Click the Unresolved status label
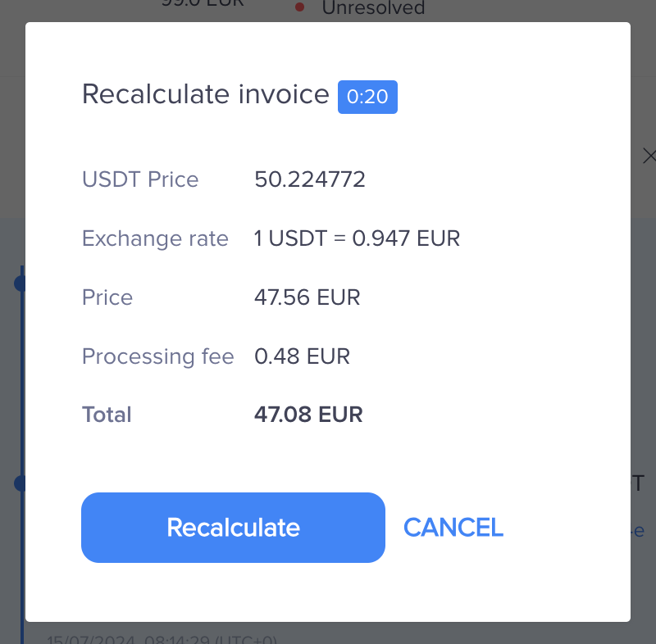This screenshot has width=656, height=644. (373, 9)
